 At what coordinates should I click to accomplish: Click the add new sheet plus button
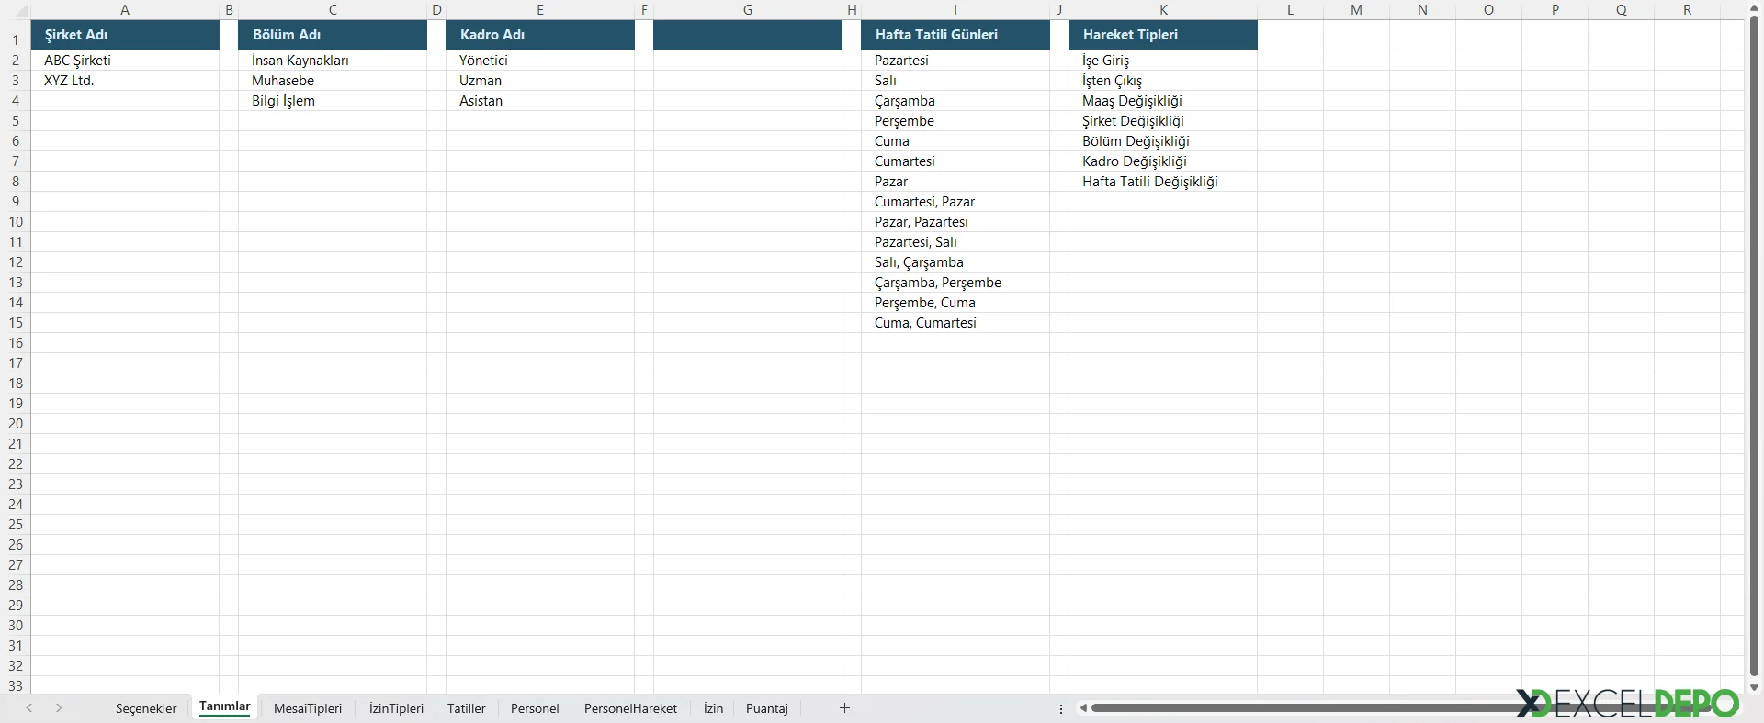click(844, 707)
